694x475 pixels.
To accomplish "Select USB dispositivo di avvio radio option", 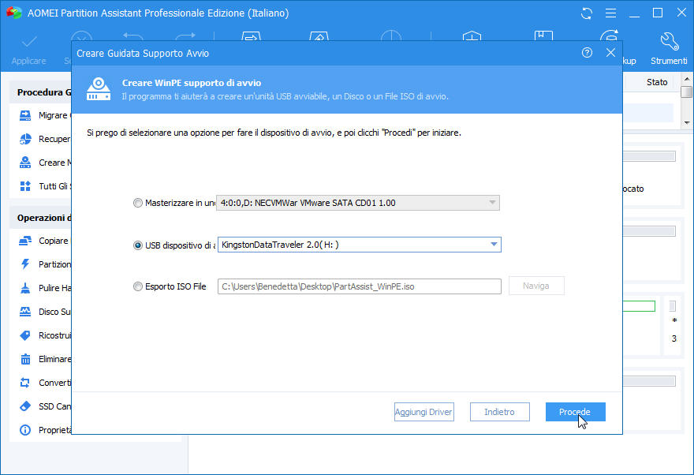I will pos(138,245).
